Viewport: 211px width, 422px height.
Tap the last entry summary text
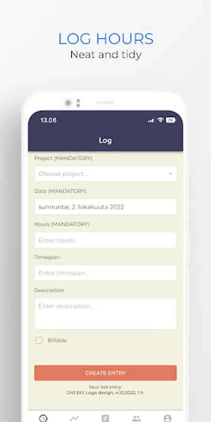(105, 390)
